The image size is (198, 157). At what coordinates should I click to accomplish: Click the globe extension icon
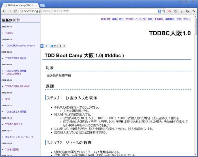tap(188, 11)
